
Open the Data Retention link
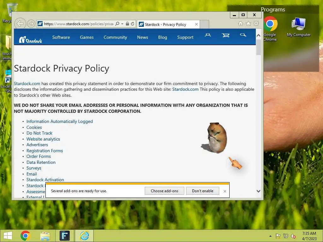pyautogui.click(x=41, y=162)
